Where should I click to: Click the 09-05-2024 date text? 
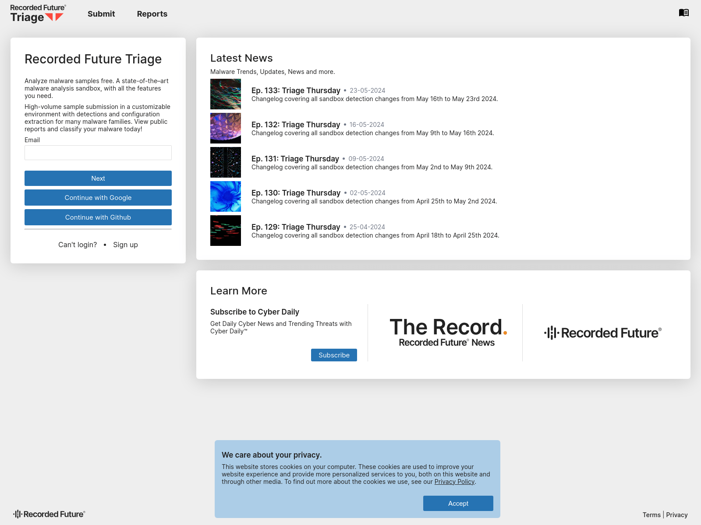pyautogui.click(x=366, y=159)
